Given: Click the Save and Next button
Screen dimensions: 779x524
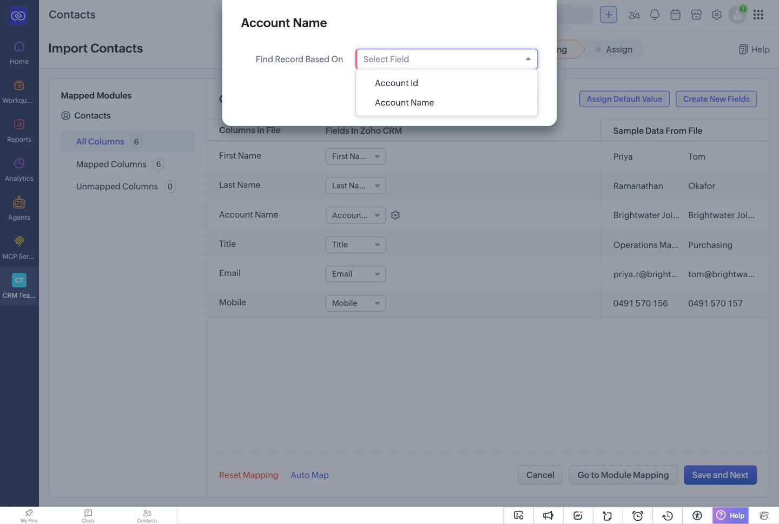Looking at the screenshot, I should (720, 475).
